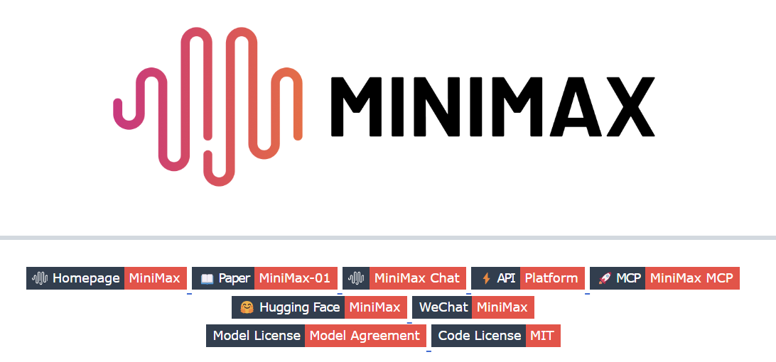Screen dimensions: 776x362
Task: Click the rocket icon in MCP badge
Action: tap(605, 279)
